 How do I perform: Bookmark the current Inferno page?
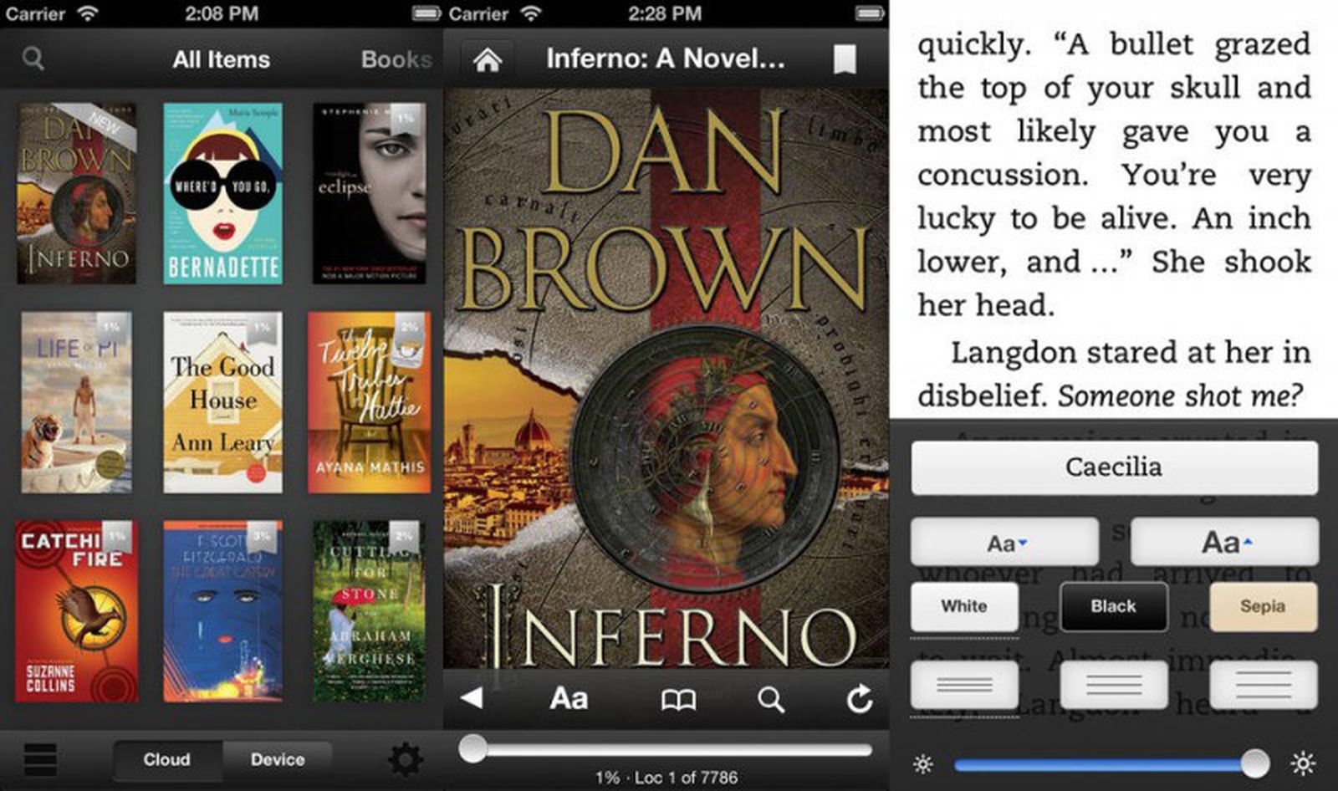coord(847,59)
